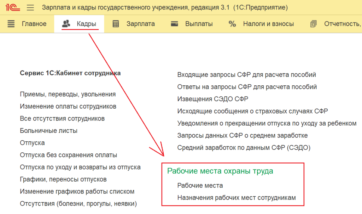Open Средний заработок по данным СФР (СЭДО)
Screen dimensions: 362x214
(x=244, y=148)
